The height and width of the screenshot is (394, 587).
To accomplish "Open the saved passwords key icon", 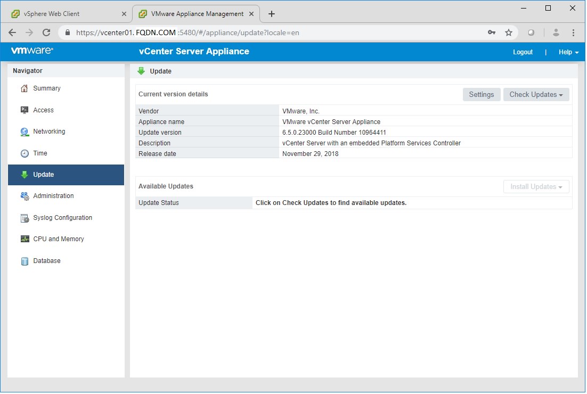I will 492,32.
